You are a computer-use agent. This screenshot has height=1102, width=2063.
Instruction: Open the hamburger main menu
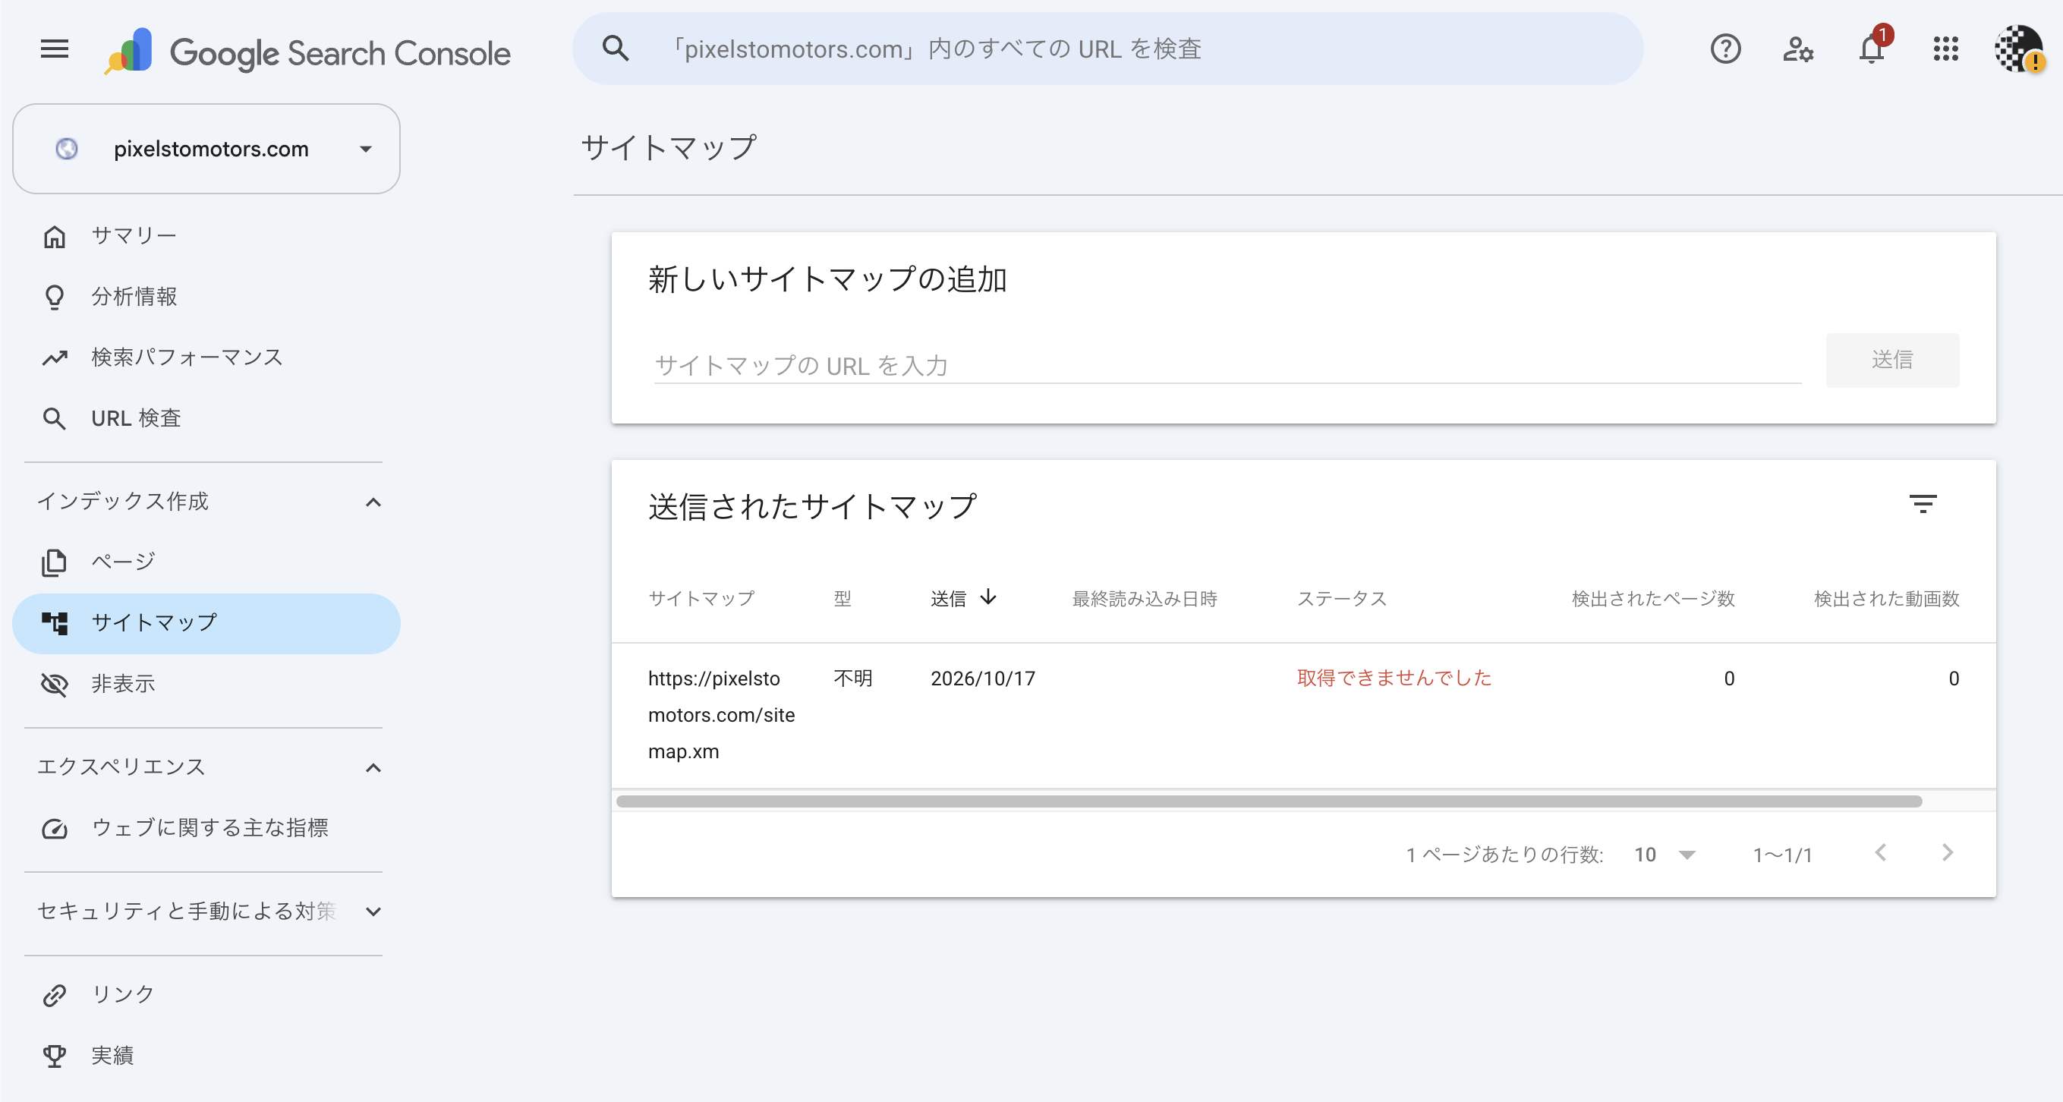(55, 49)
